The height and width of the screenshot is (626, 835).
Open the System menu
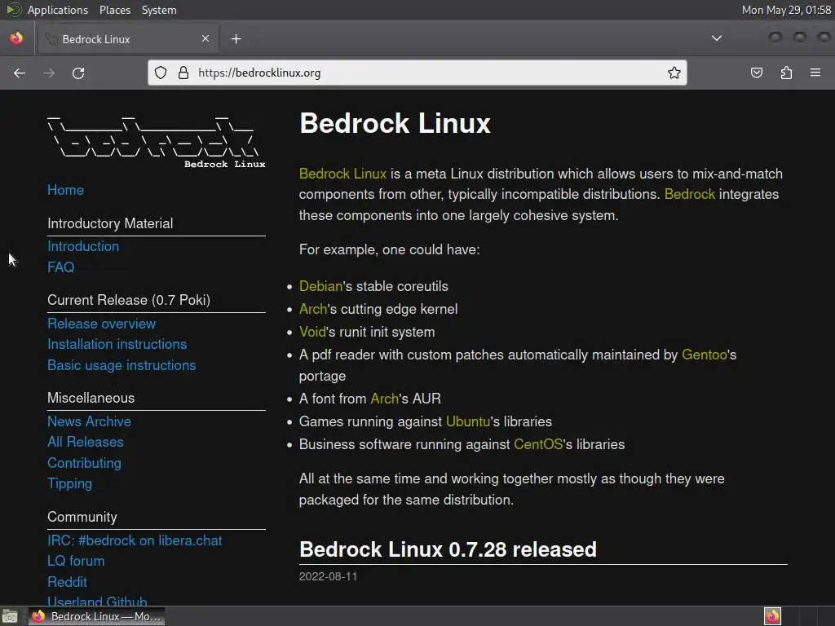(159, 10)
